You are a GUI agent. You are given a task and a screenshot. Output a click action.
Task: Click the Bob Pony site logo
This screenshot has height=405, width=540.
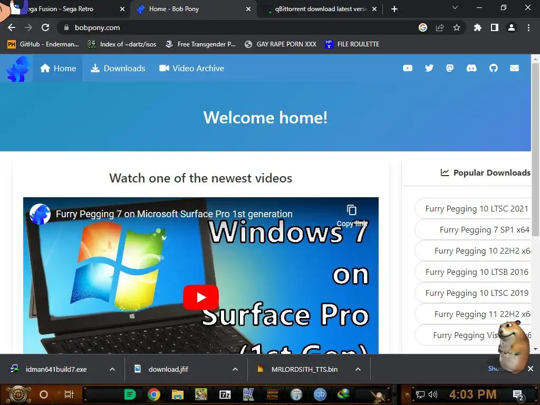18,69
